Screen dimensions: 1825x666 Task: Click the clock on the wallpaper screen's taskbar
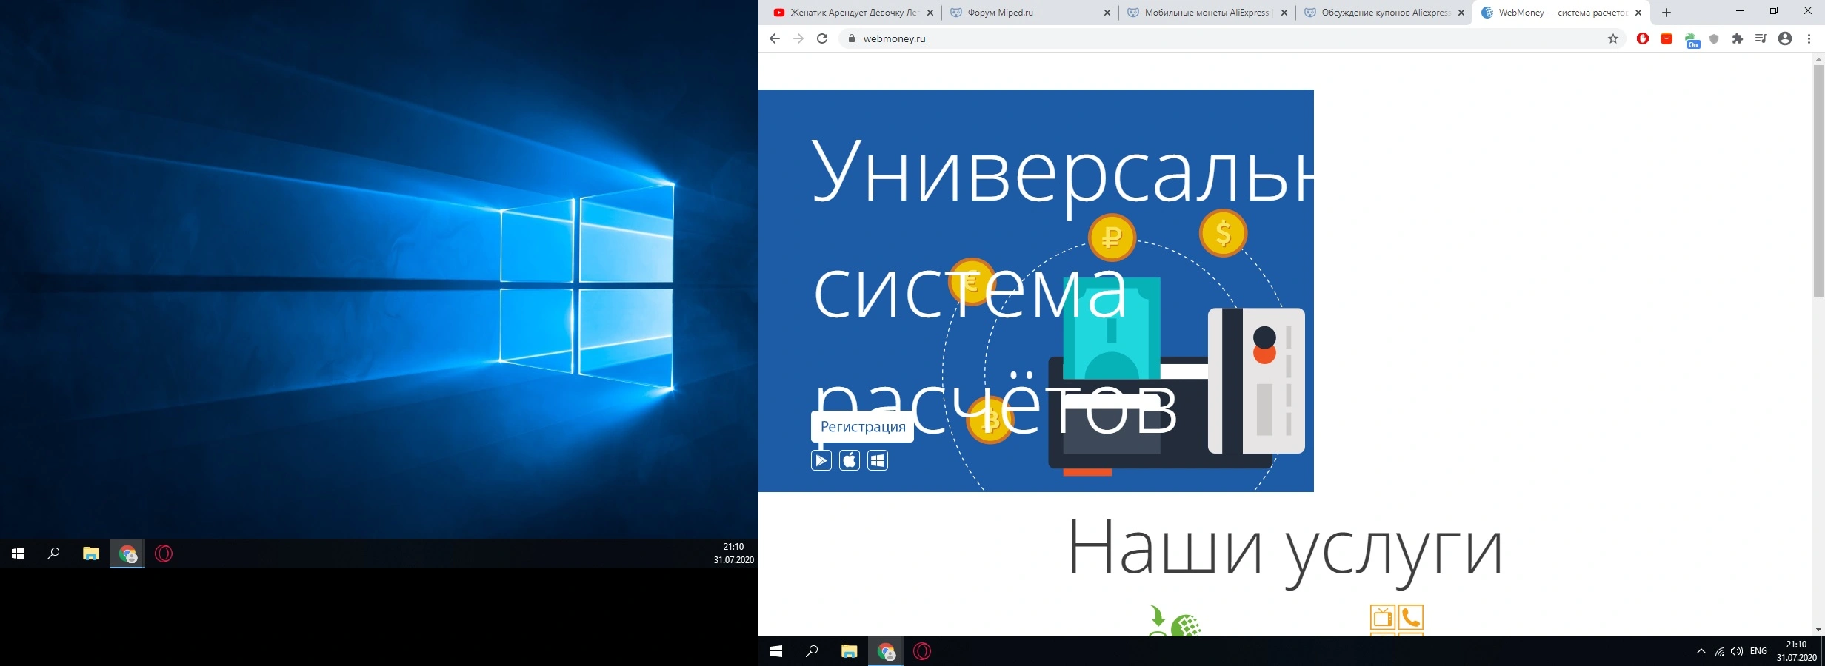click(733, 554)
